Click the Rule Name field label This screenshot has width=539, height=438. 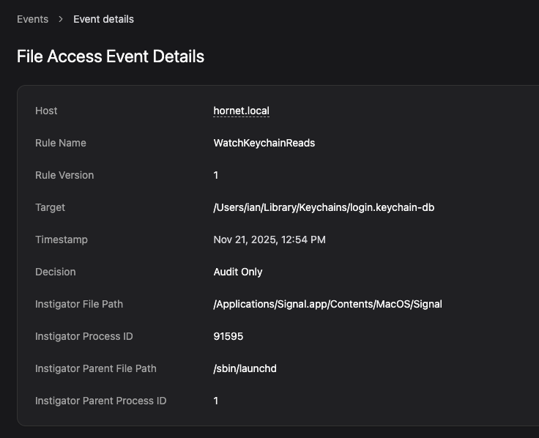(61, 143)
